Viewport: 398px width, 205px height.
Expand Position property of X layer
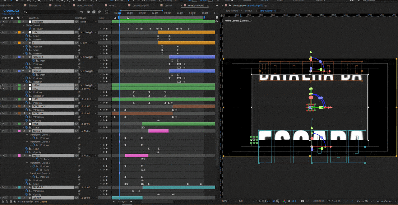(x=23, y=46)
